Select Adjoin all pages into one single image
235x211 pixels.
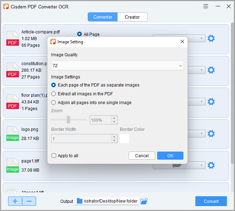click(54, 102)
